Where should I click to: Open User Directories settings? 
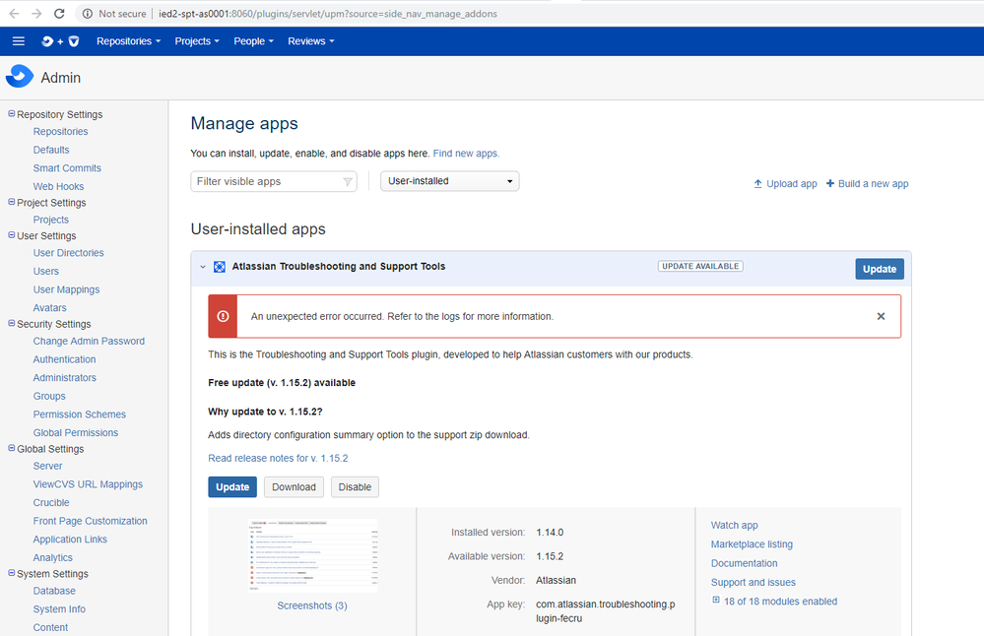68,253
